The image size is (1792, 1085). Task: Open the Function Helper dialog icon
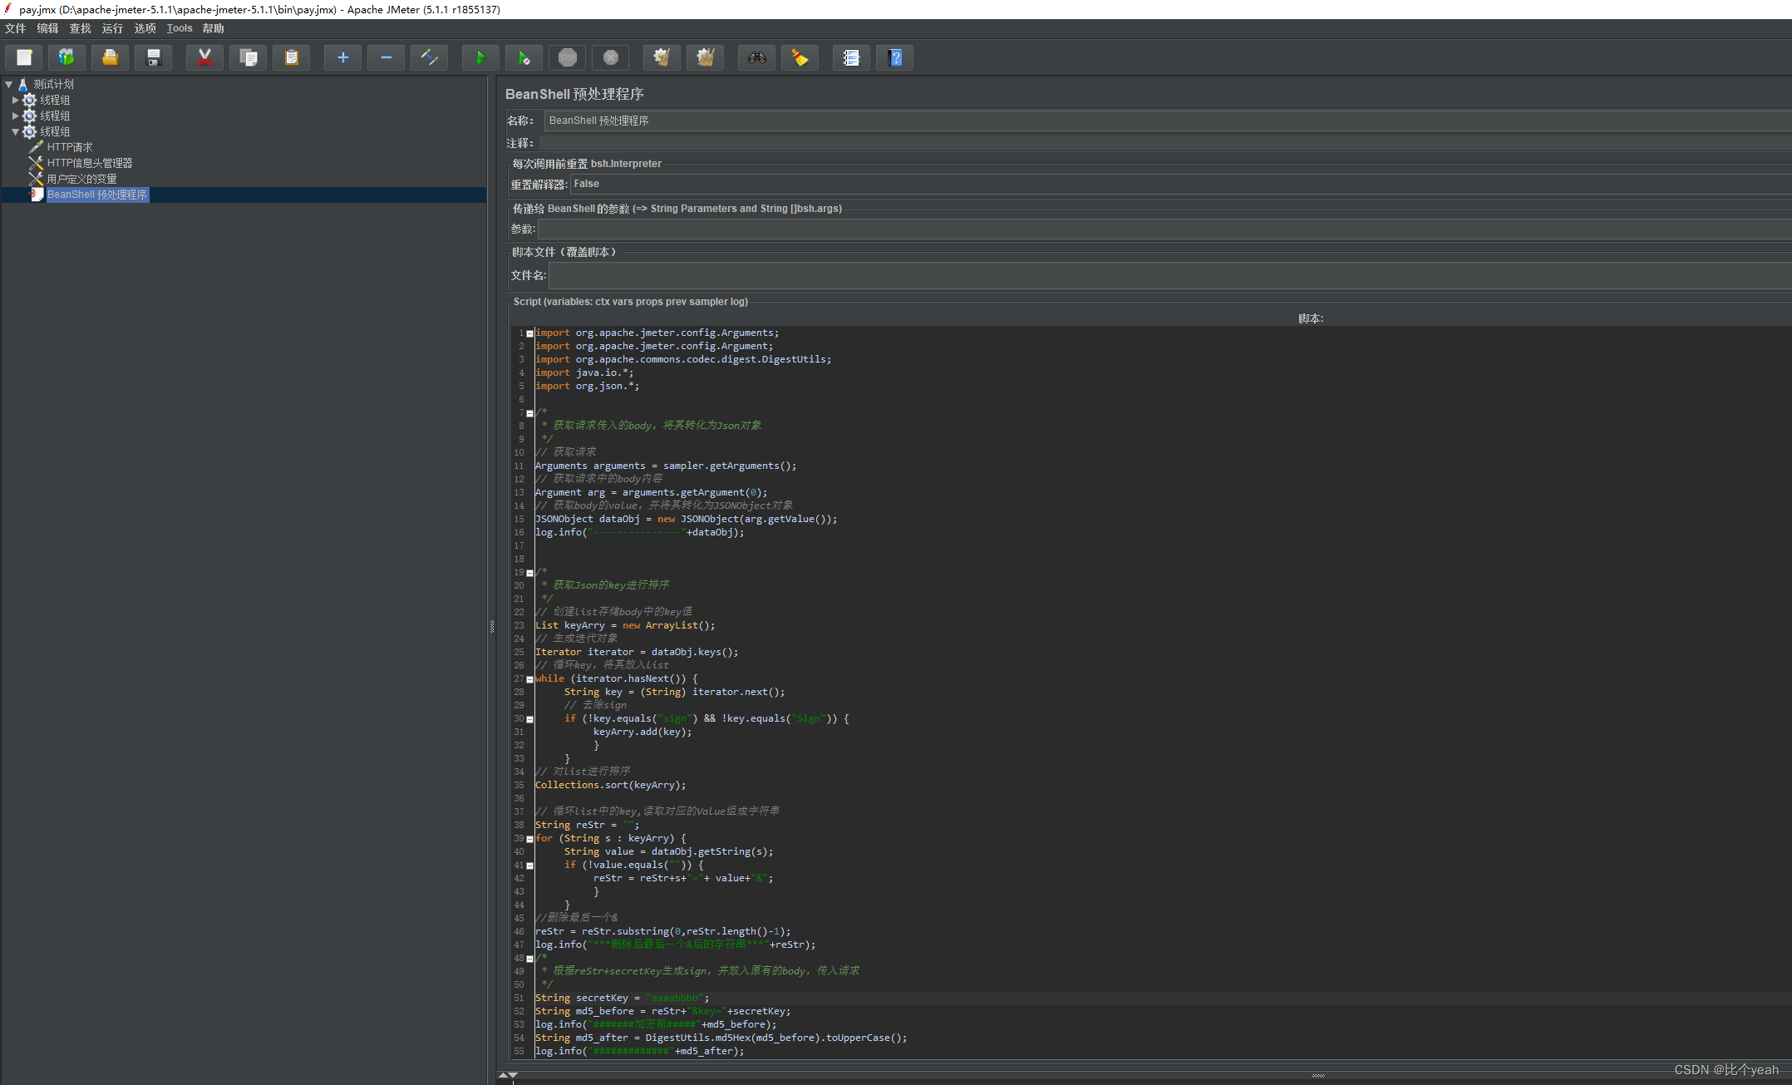851,57
